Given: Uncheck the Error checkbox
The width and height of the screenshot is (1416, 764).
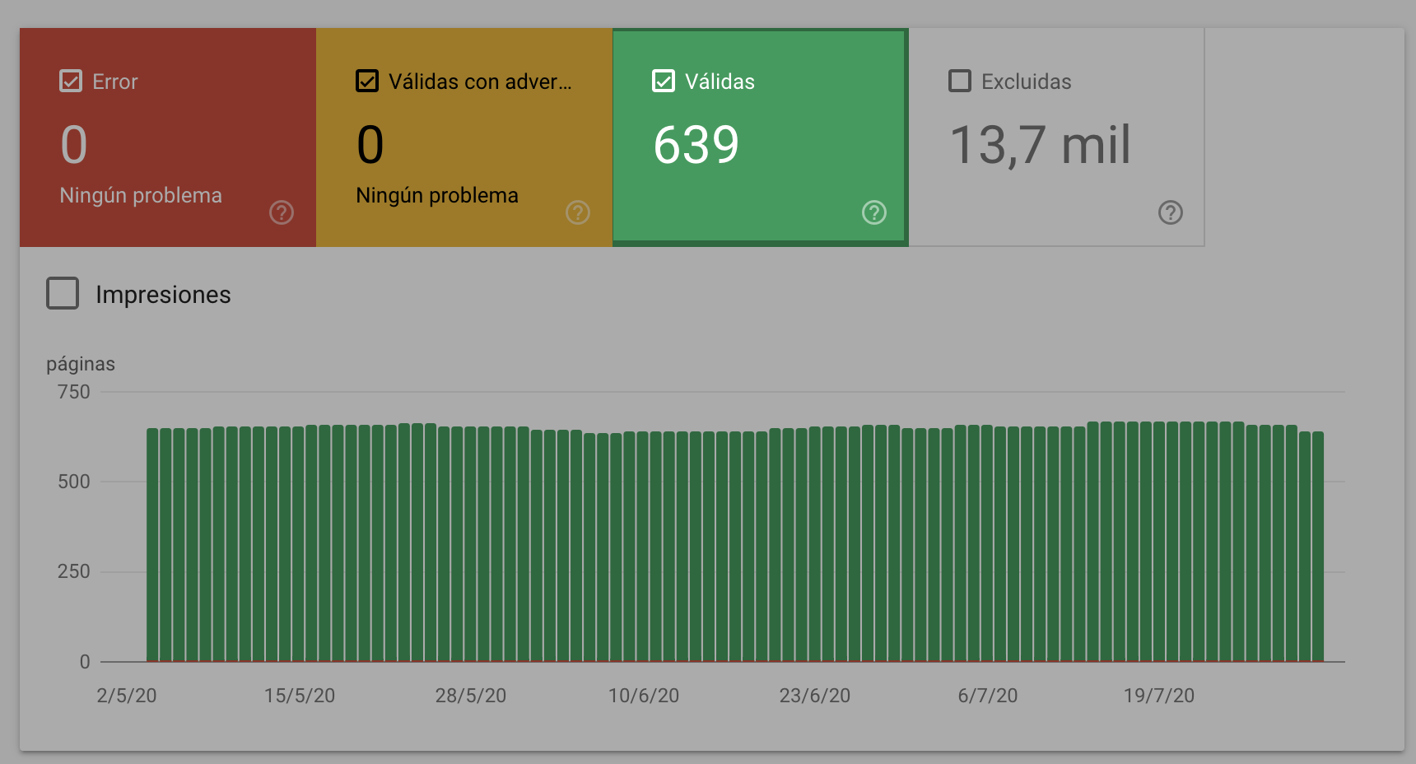Looking at the screenshot, I should point(71,82).
